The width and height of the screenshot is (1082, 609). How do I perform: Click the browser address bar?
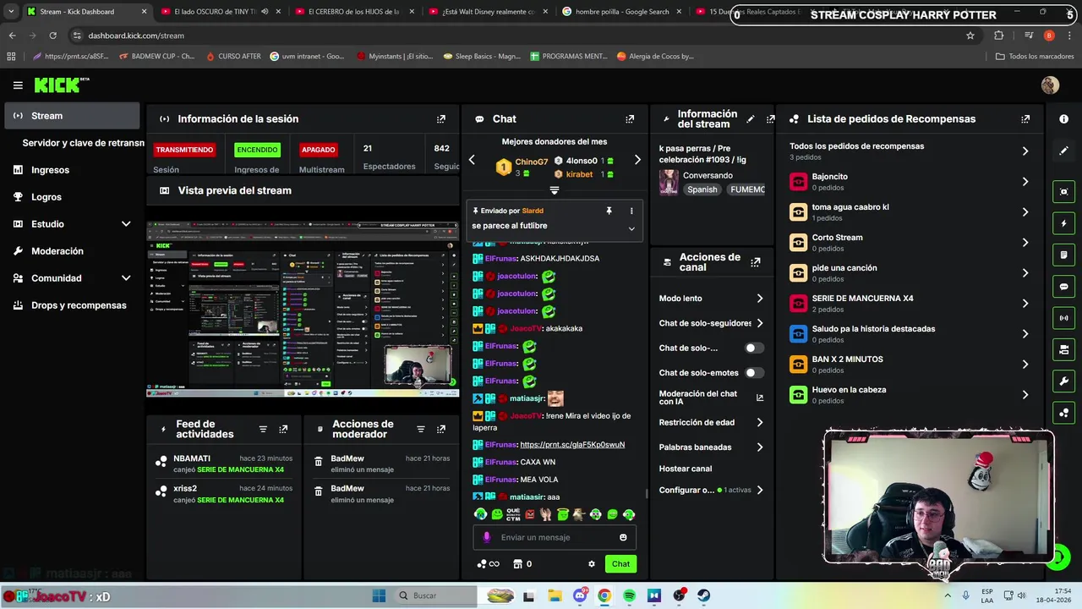click(507, 36)
